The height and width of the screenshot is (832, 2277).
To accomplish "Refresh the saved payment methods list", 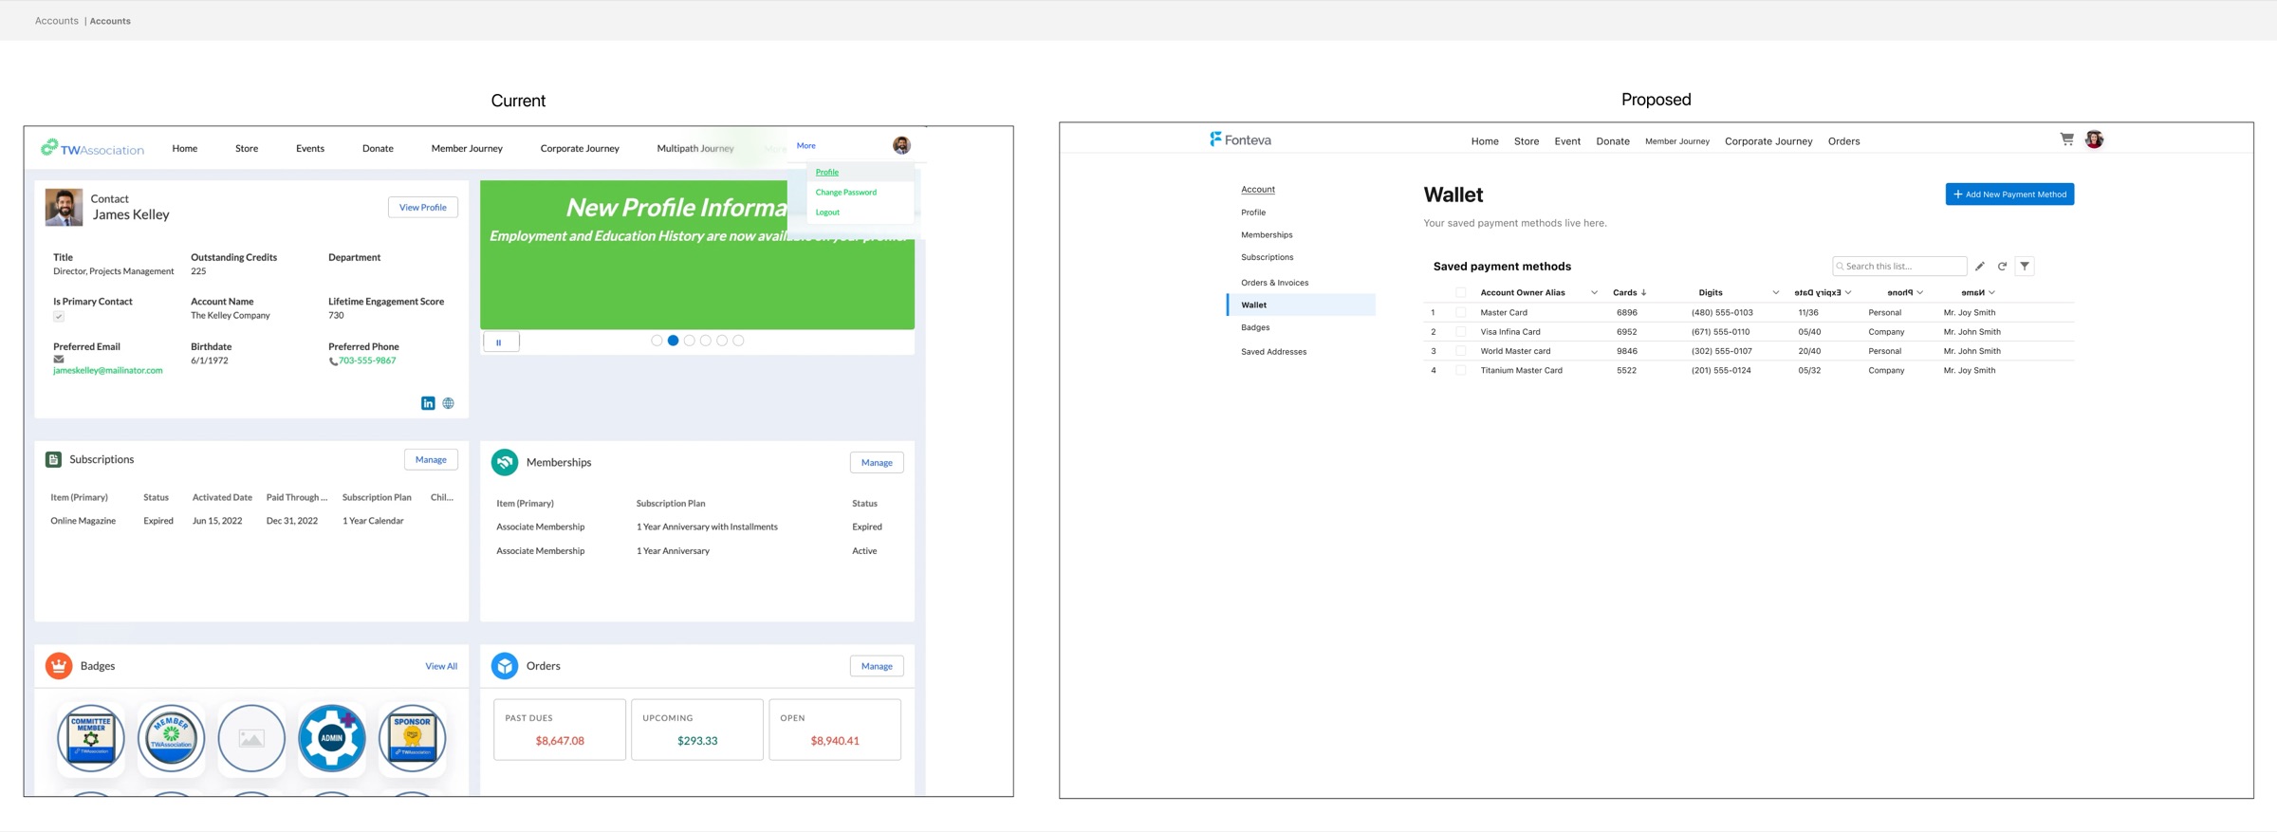I will (x=2002, y=267).
